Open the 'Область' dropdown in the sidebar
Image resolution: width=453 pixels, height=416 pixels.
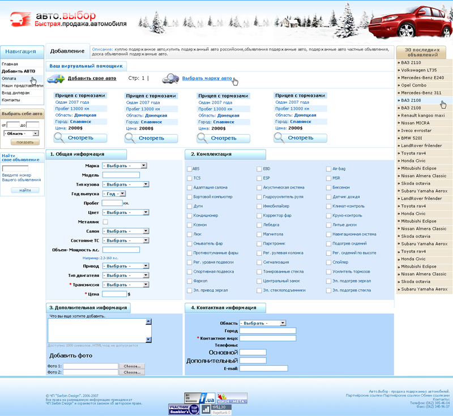tap(21, 133)
